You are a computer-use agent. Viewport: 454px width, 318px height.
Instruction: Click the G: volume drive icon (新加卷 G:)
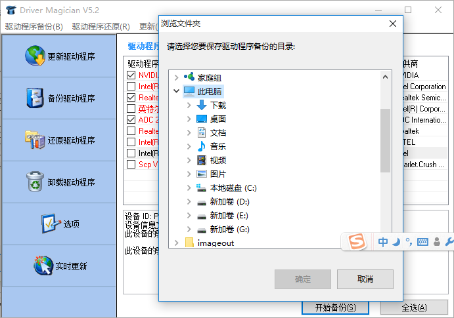[202, 231]
